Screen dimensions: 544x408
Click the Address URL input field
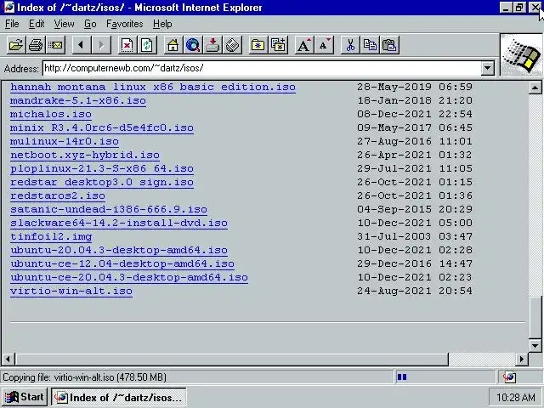click(262, 68)
